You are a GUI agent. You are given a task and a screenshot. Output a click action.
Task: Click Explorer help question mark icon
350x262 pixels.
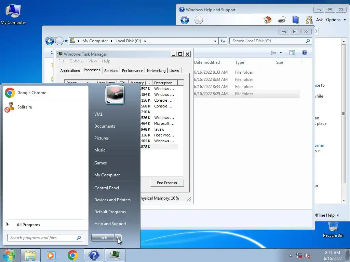305,53
